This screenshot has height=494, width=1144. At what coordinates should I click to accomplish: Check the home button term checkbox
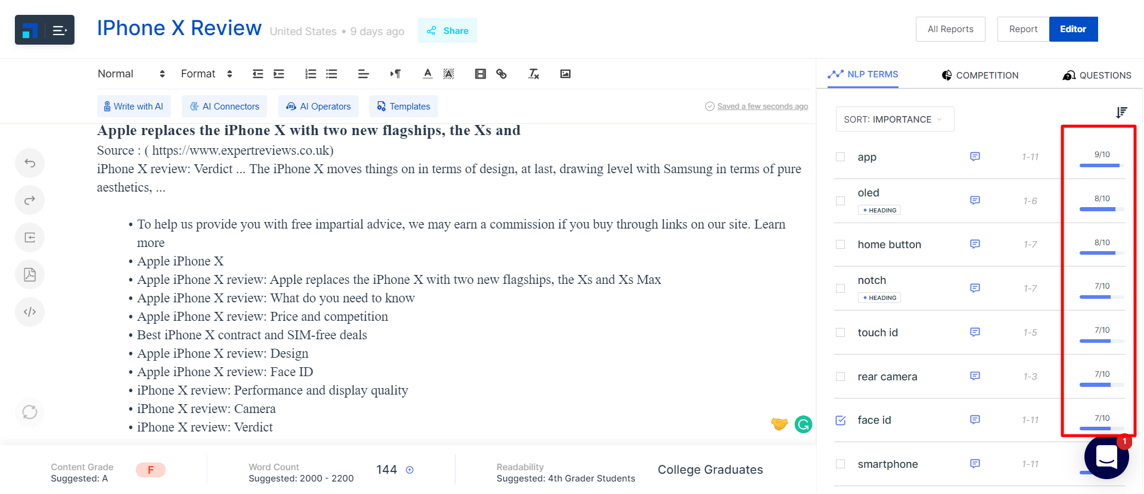(841, 245)
